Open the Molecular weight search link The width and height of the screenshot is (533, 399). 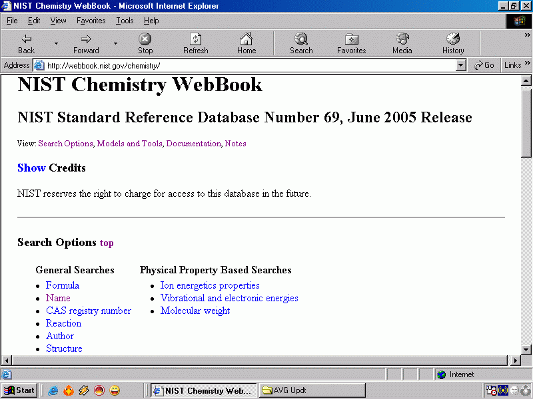[195, 311]
